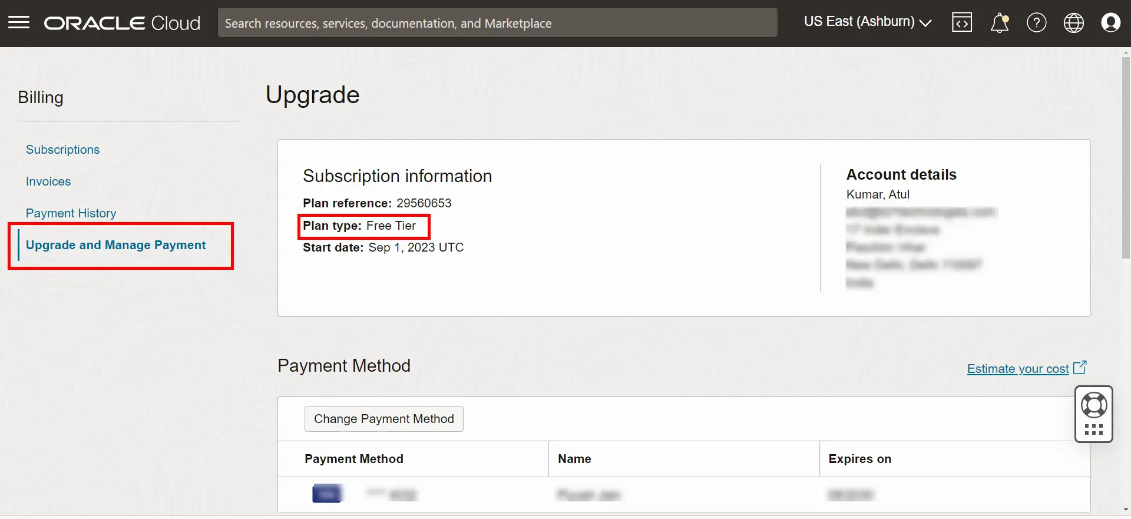Select Payment History in the sidebar
1131x519 pixels.
(71, 213)
